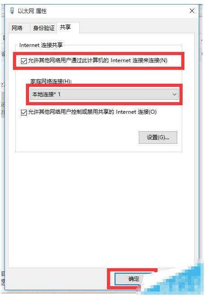This screenshot has height=296, width=205.
Task: Open the 家庭网络连接 combo box
Action: 104,94
